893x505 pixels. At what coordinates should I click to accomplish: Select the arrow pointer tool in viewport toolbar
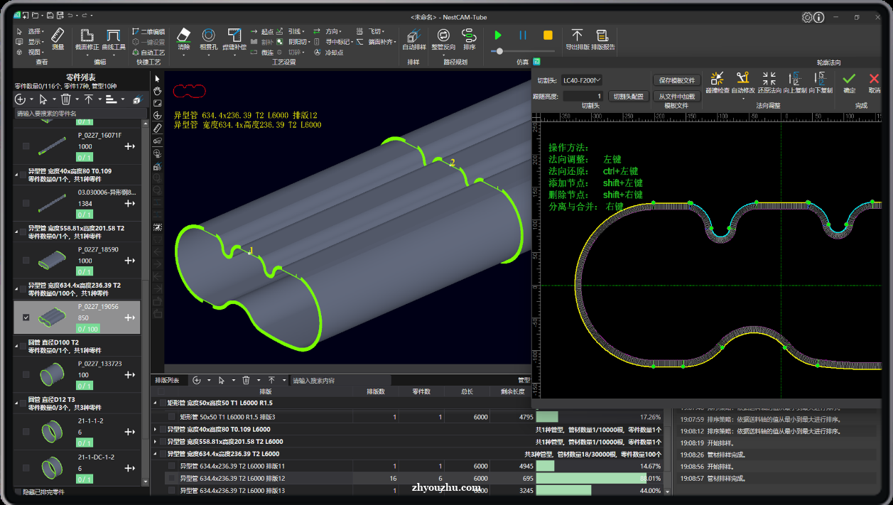click(158, 78)
